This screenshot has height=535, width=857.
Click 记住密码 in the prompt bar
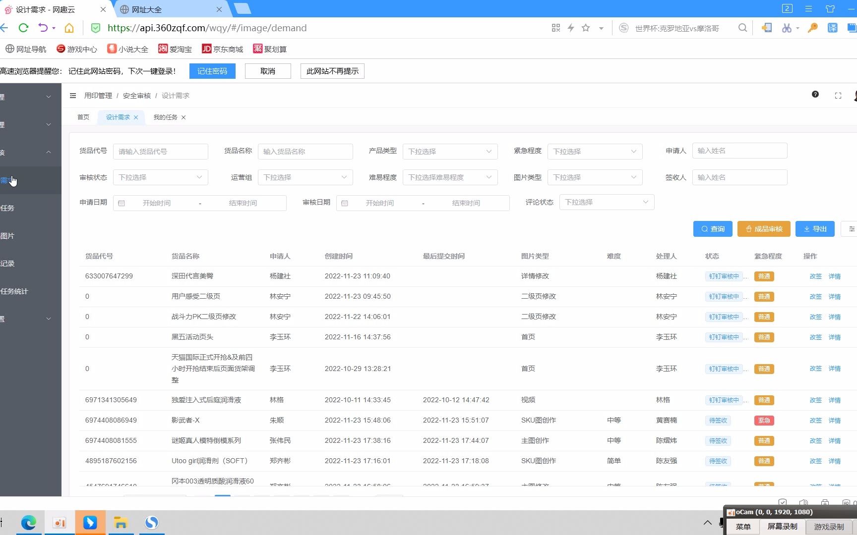pos(212,71)
